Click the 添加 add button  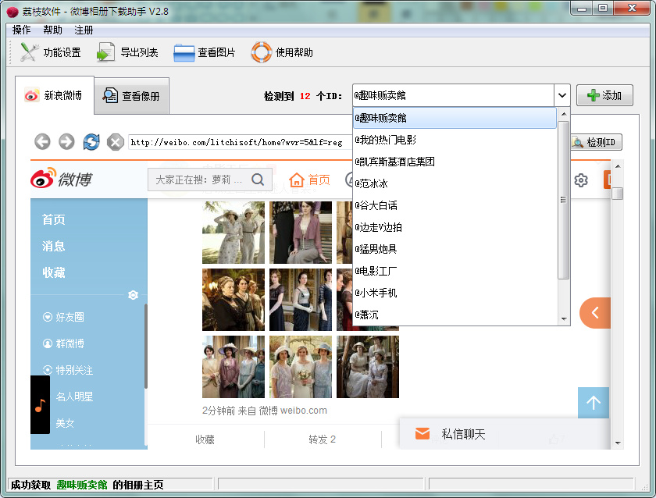pyautogui.click(x=604, y=95)
